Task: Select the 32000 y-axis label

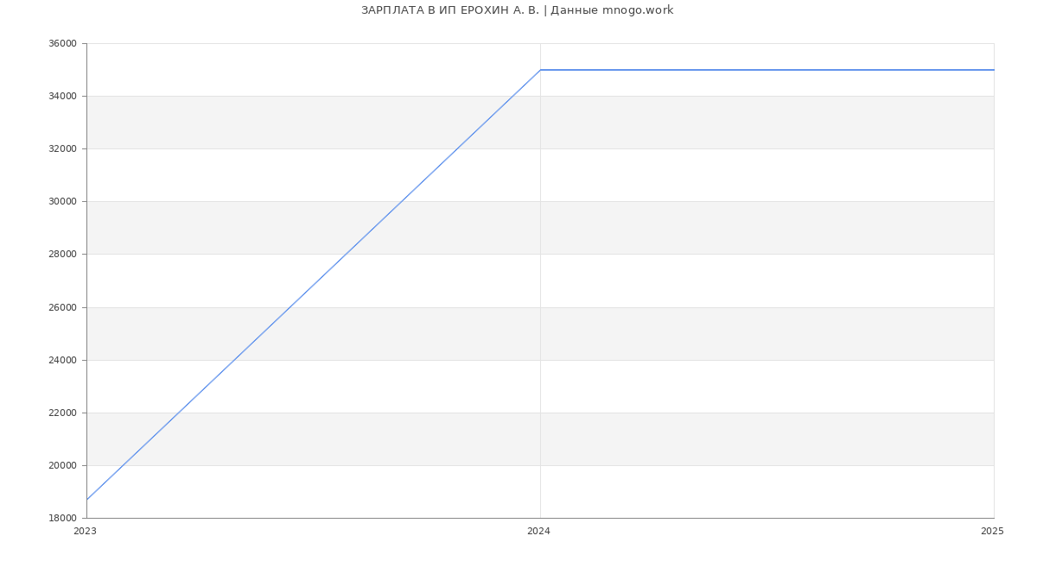Action: (x=64, y=149)
